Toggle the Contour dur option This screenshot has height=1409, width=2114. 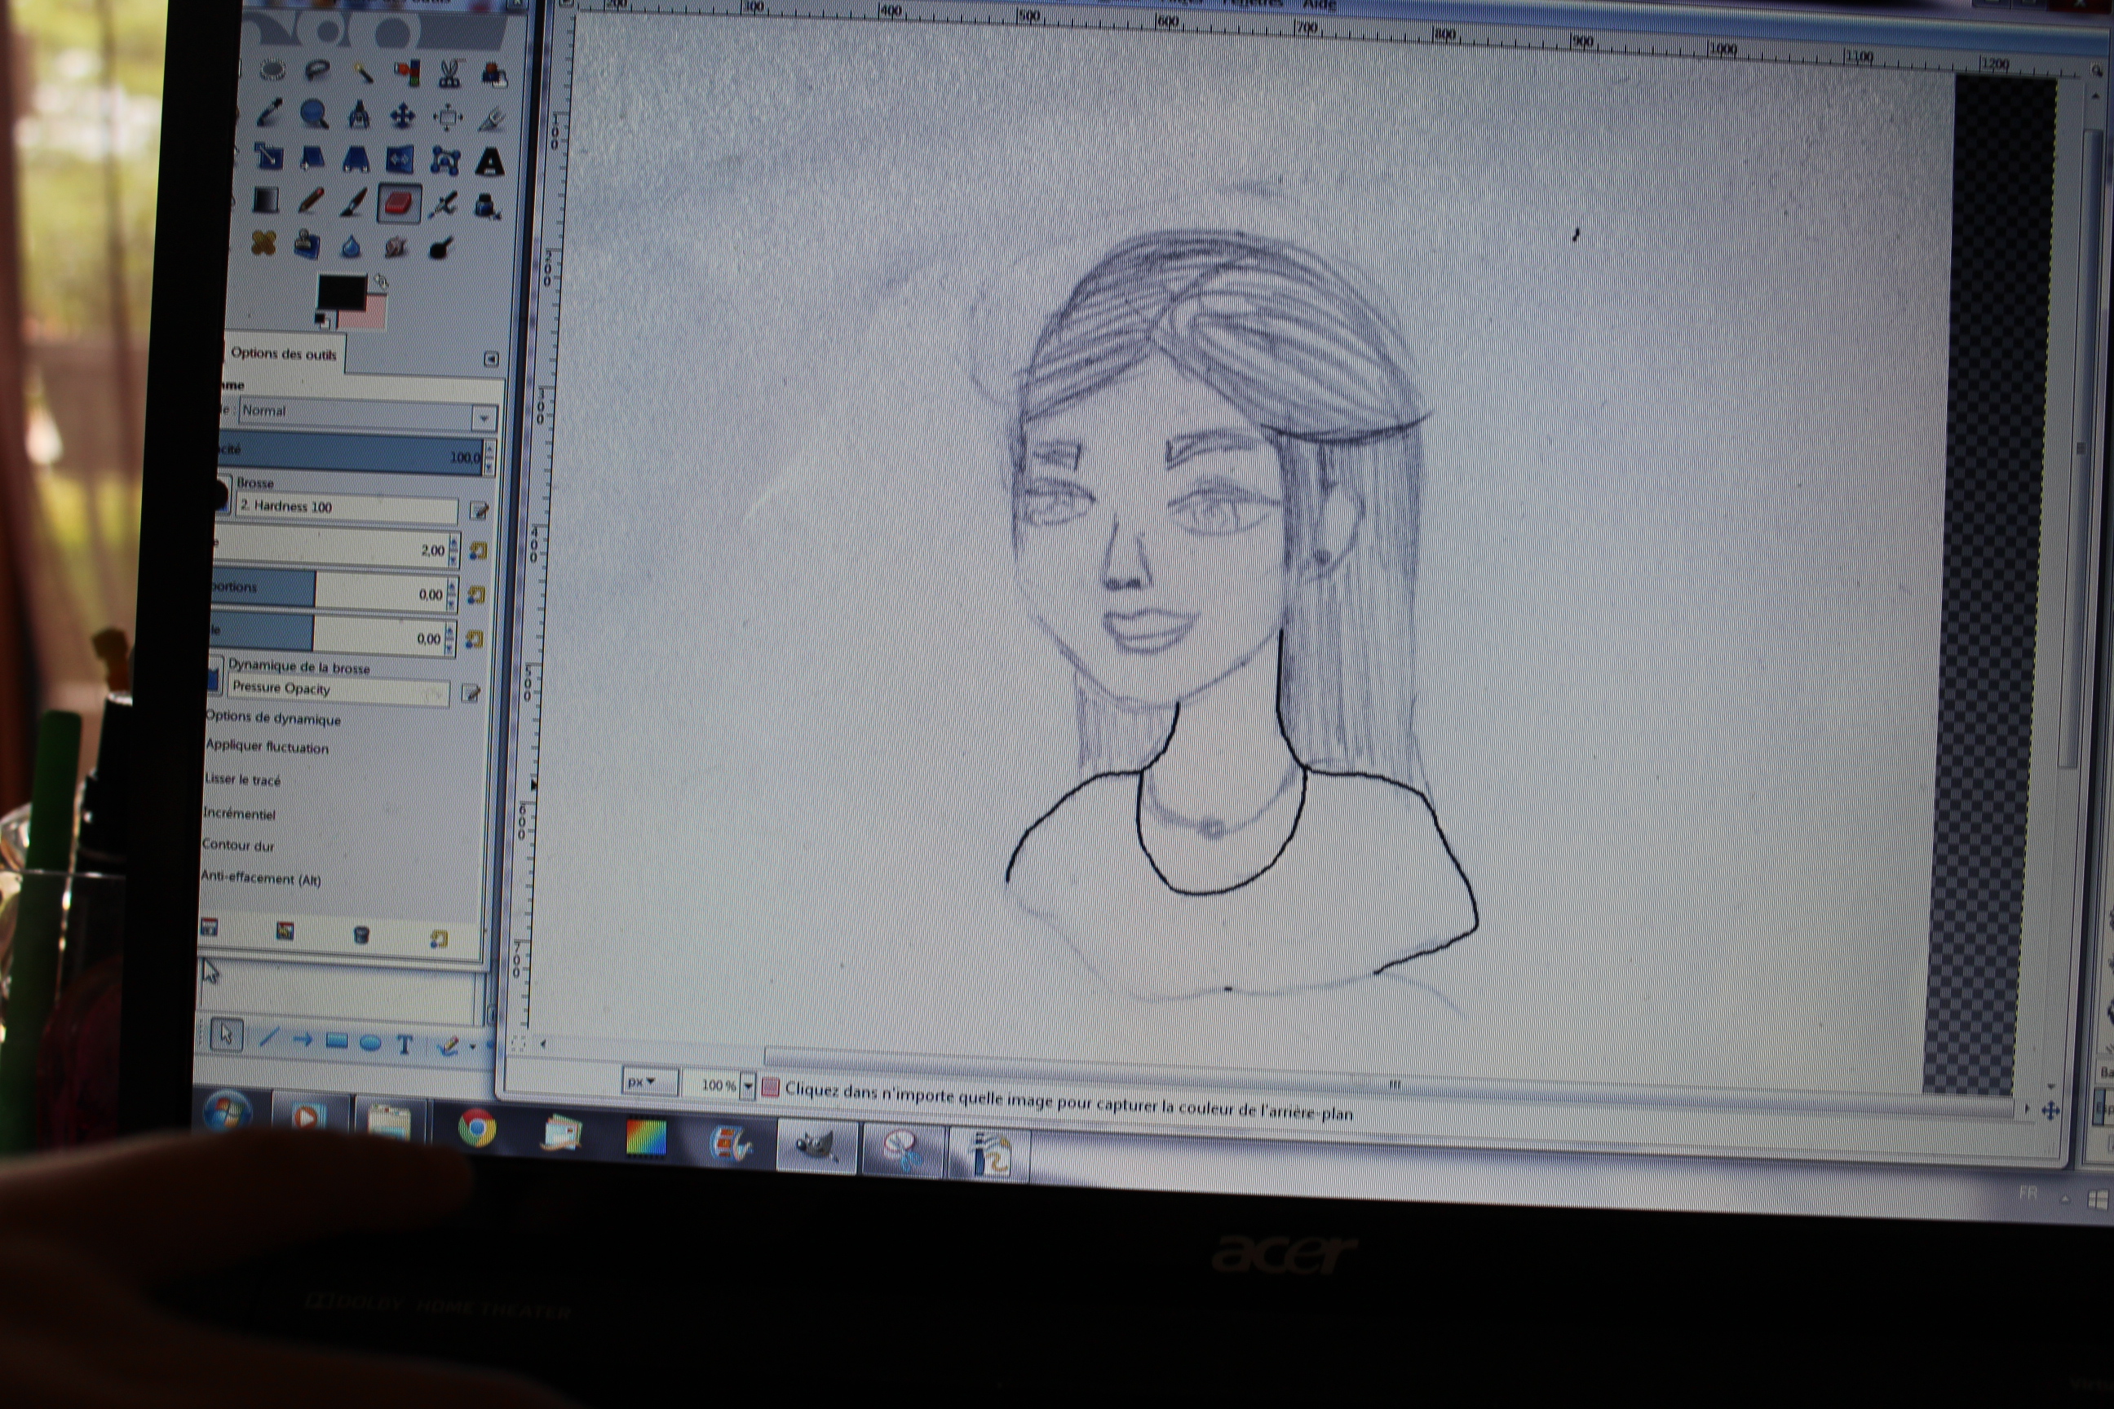[237, 846]
